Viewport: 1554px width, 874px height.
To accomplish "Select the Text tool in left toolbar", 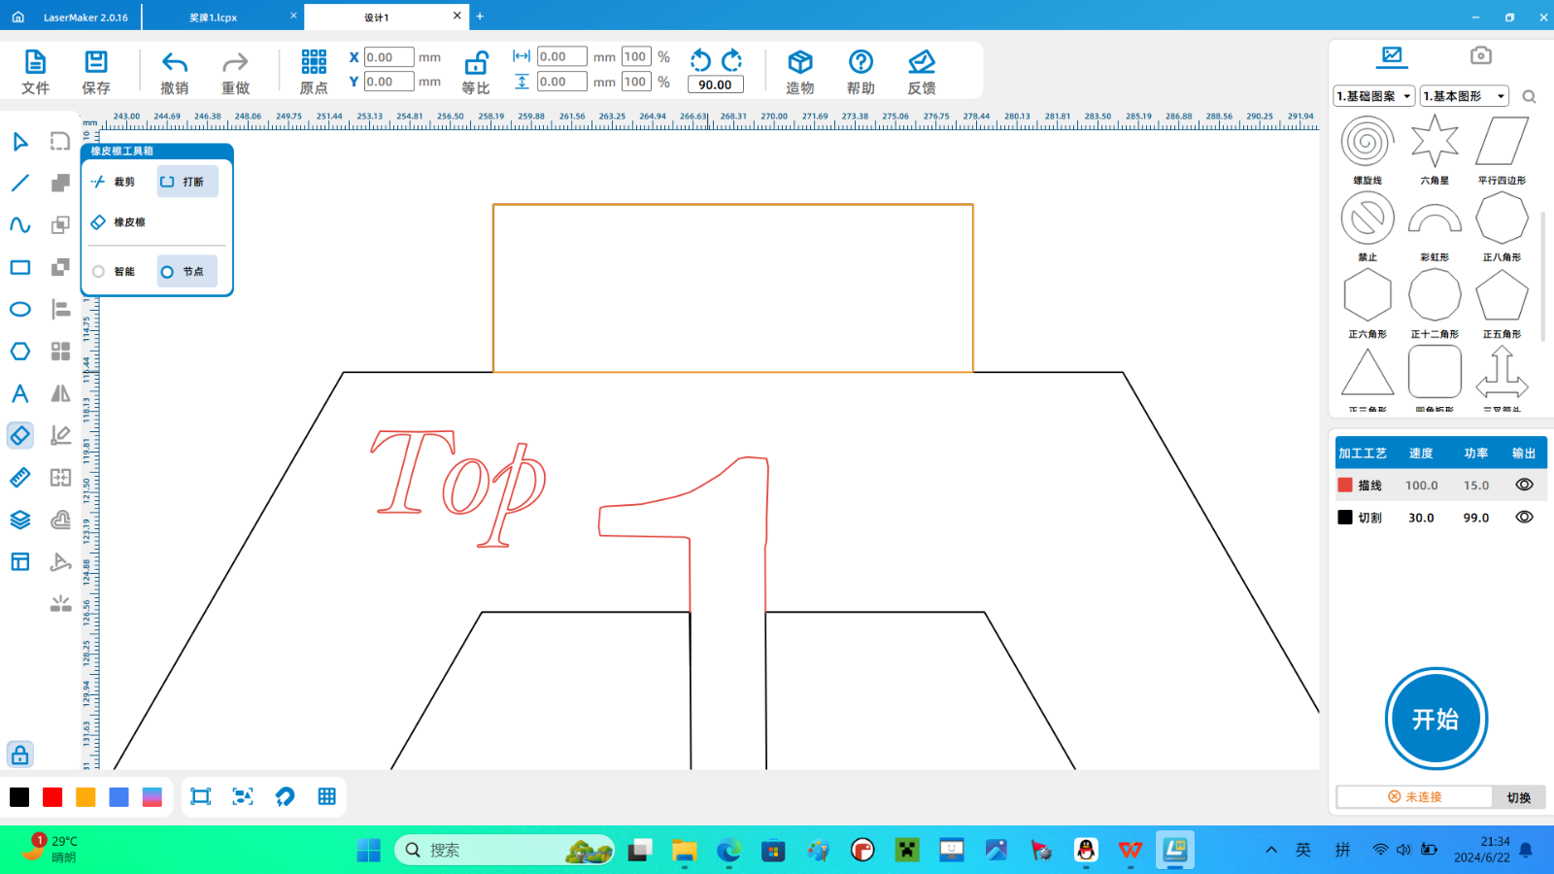I will point(19,393).
